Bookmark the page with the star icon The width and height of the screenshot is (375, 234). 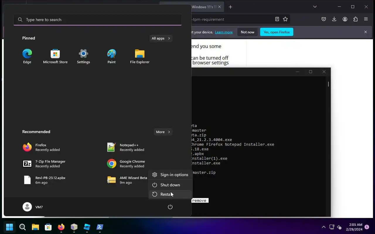click(x=285, y=19)
